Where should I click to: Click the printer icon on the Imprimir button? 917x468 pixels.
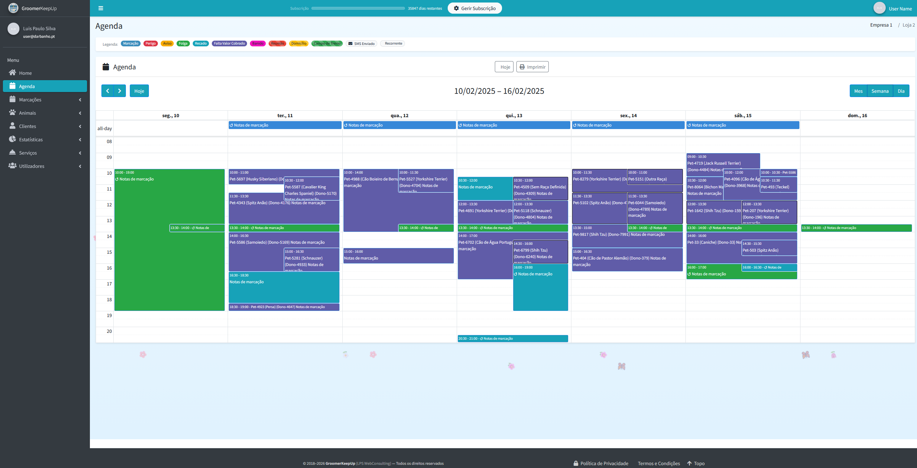click(x=522, y=66)
